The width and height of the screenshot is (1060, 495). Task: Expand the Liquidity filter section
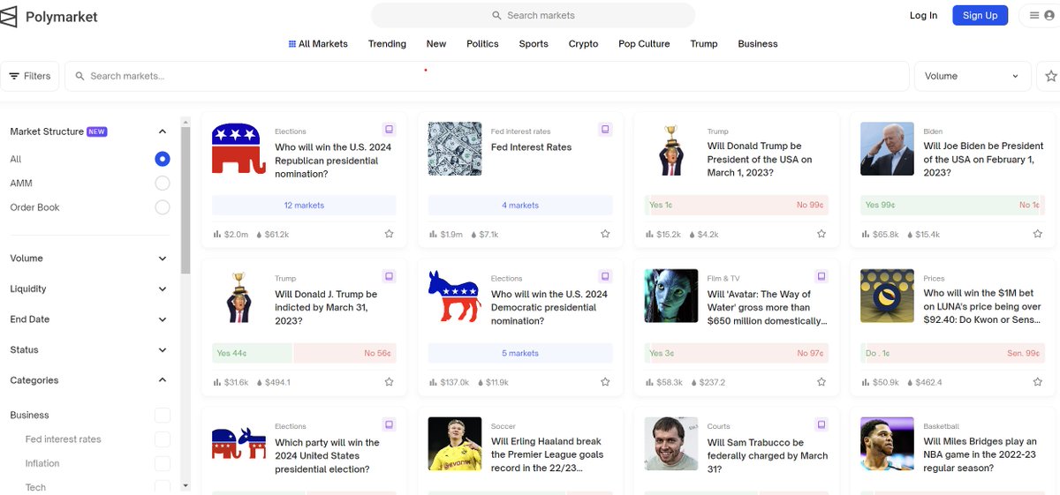162,289
